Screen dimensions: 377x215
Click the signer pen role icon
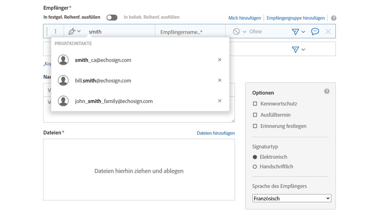72,31
